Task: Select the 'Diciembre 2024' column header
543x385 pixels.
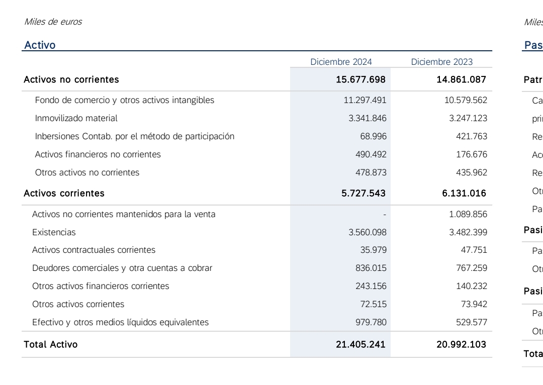Action: [341, 62]
